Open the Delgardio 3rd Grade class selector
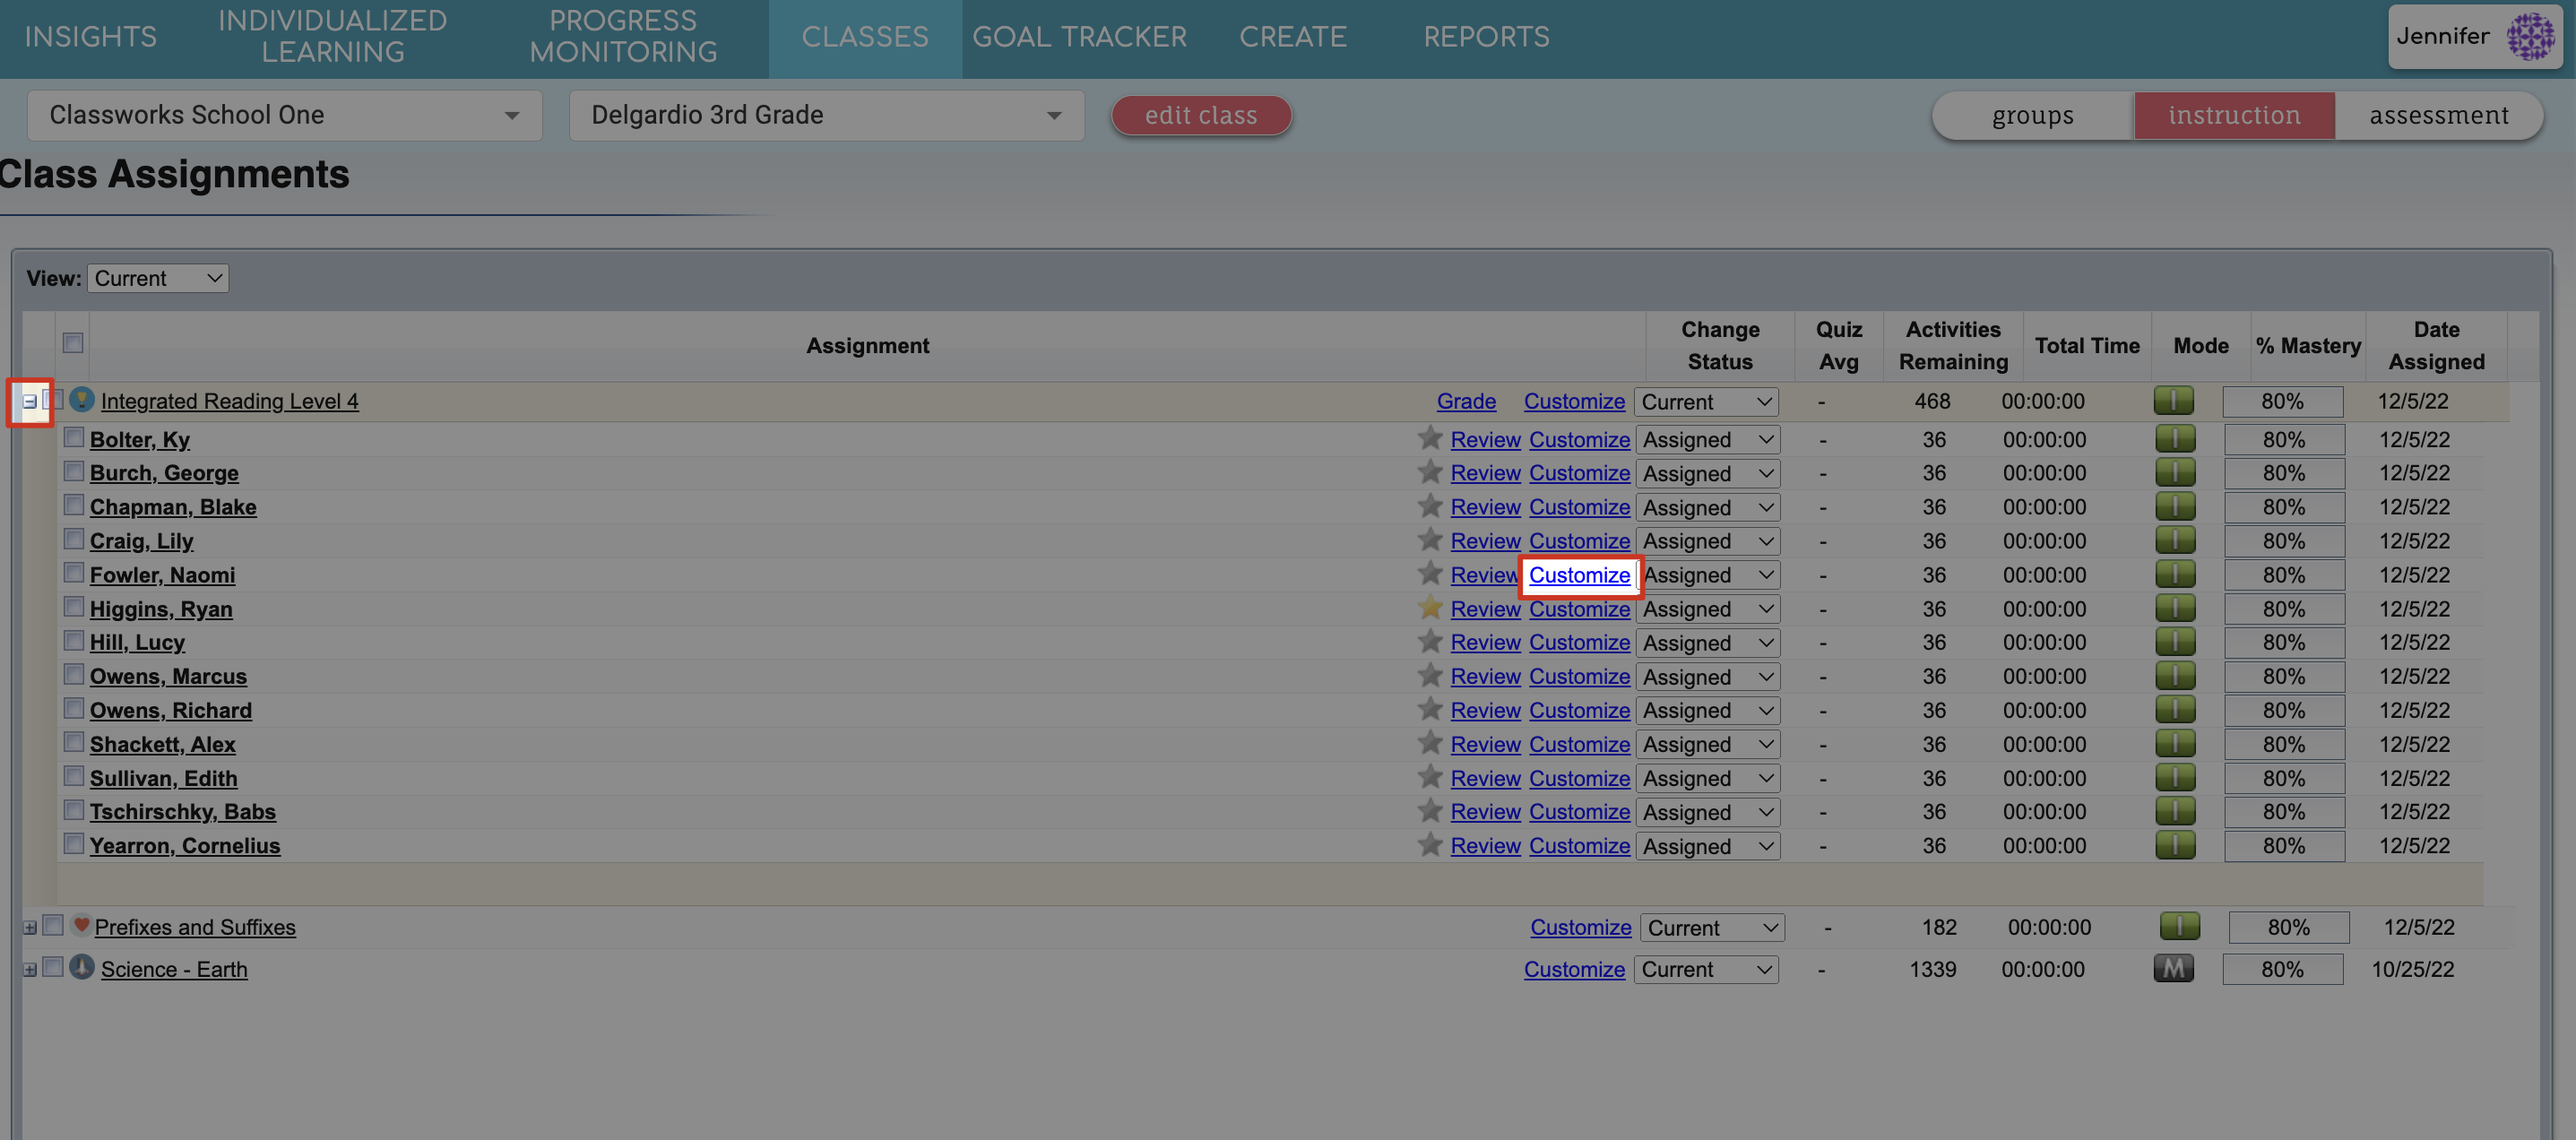 coord(826,115)
